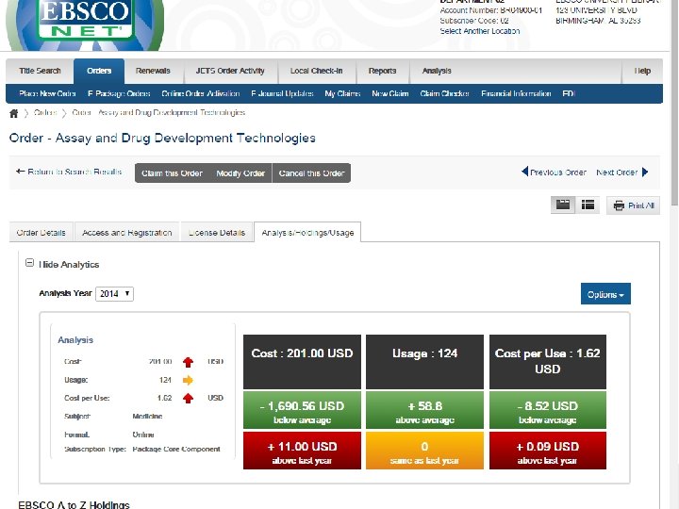
Task: Open the Options dropdown button
Action: pos(605,294)
